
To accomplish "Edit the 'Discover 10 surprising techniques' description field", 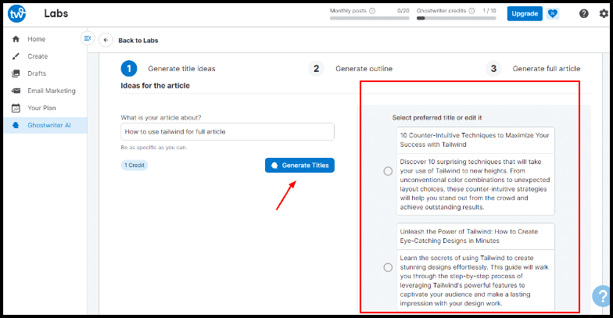I will [x=475, y=184].
